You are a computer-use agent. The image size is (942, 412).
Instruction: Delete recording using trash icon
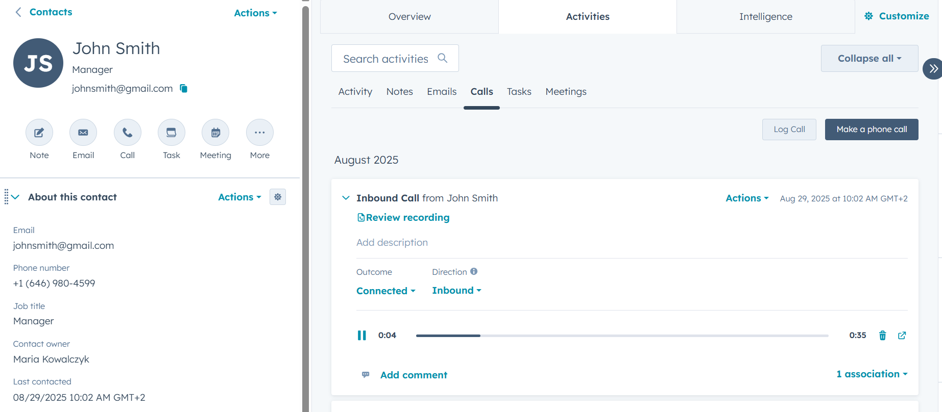[882, 336]
